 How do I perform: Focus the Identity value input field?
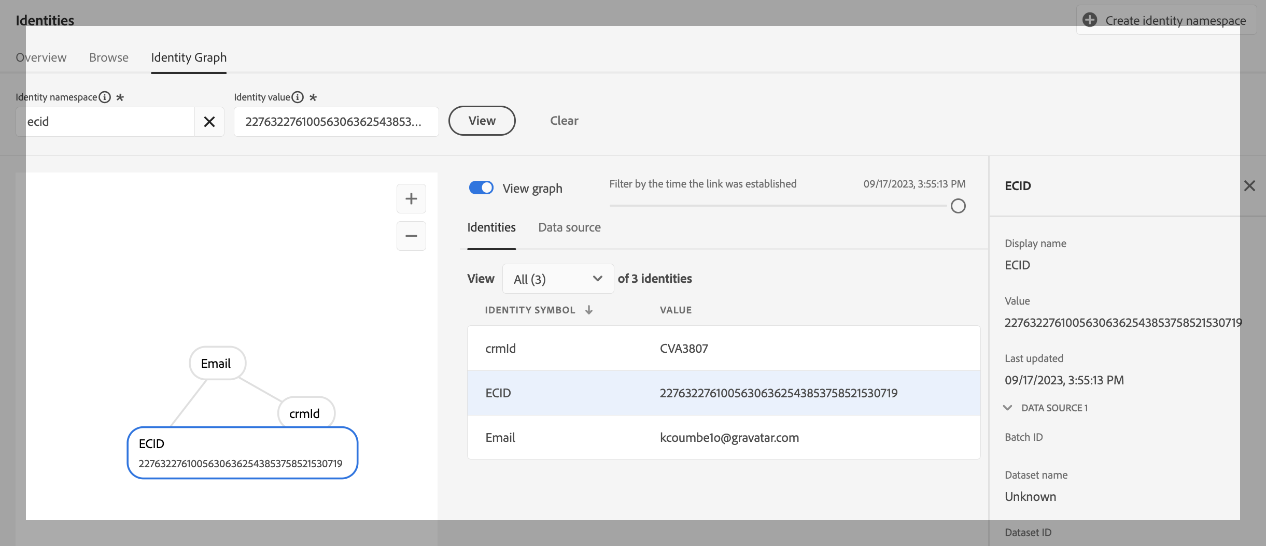[x=336, y=122]
